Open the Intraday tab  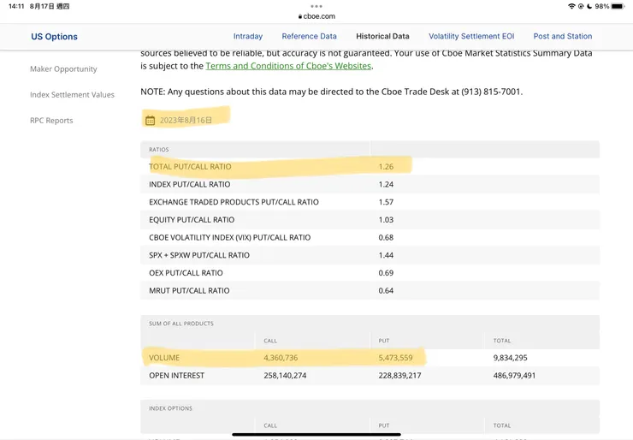coord(248,36)
